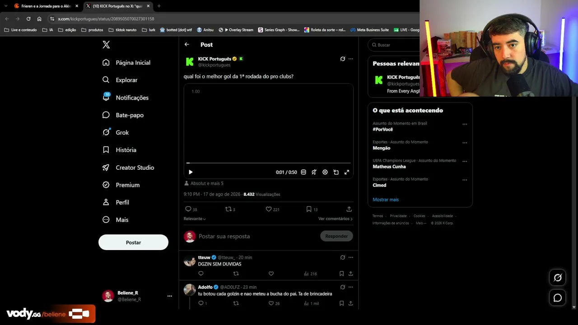Reply to the post with 38 replies
The width and height of the screenshot is (578, 325).
tap(191, 209)
